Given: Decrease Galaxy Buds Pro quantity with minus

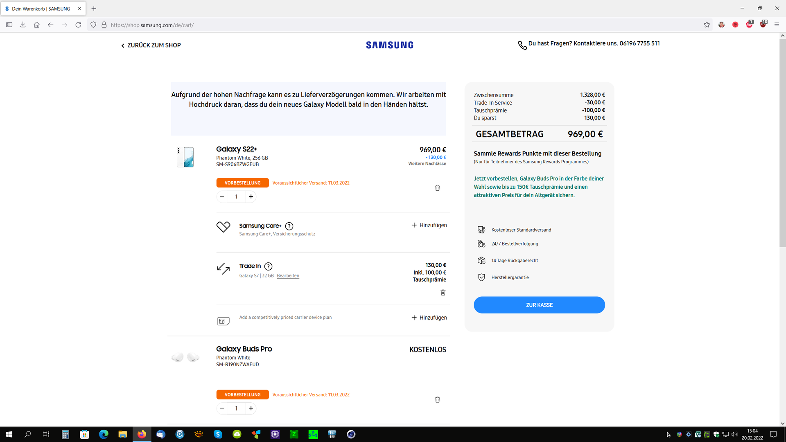Looking at the screenshot, I should pyautogui.click(x=222, y=408).
